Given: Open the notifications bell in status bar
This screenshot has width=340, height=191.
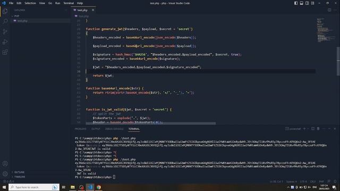Looking at the screenshot, I should 335,181.
